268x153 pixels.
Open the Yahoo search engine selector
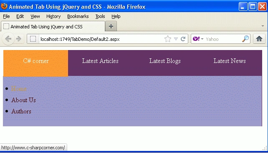coord(198,39)
